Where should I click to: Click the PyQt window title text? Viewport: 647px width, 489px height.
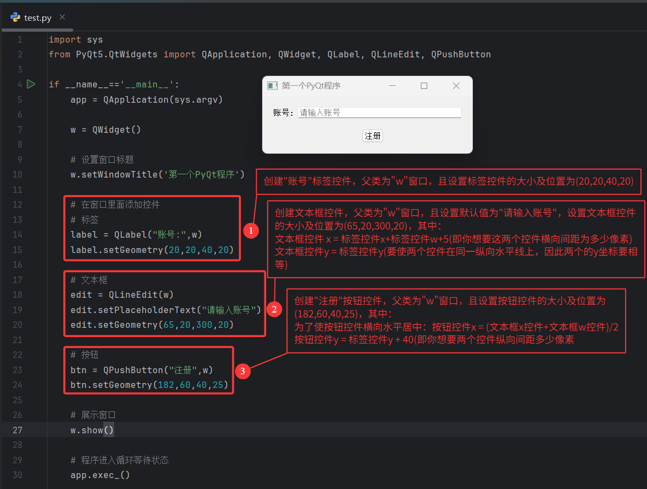311,85
